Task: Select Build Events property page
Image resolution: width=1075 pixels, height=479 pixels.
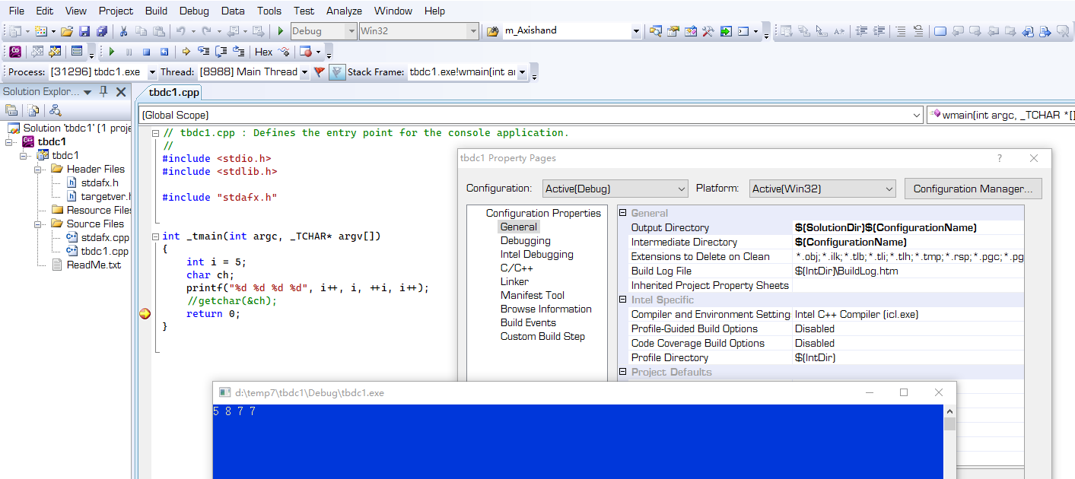Action: coord(528,322)
